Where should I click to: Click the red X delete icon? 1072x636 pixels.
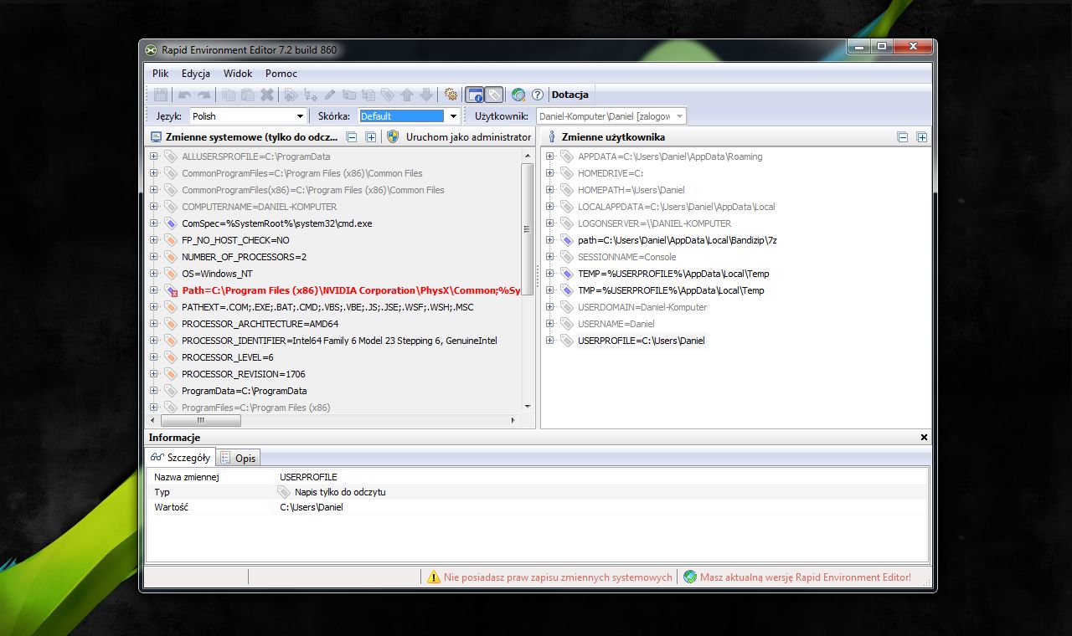266,95
